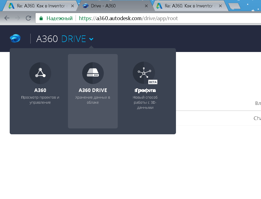Viewport: 261px width, 199px height.
Task: Select the A360 app icon in the menu
Action: [x=40, y=73]
